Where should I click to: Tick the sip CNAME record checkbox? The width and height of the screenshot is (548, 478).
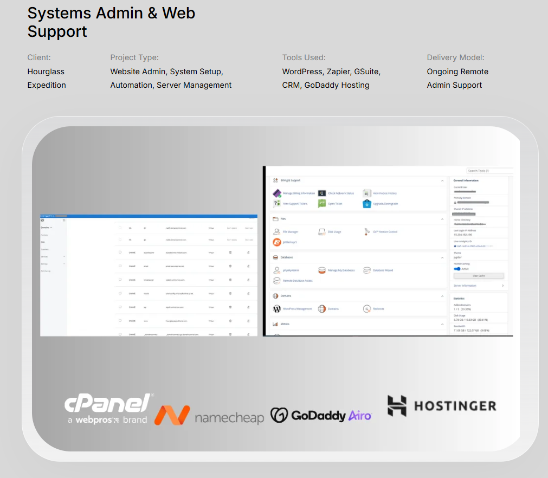coord(120,307)
